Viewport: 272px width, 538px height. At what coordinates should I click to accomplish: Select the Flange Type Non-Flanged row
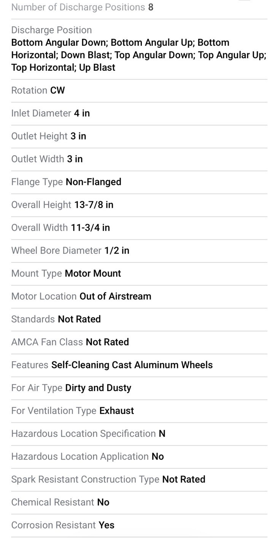[x=139, y=182]
